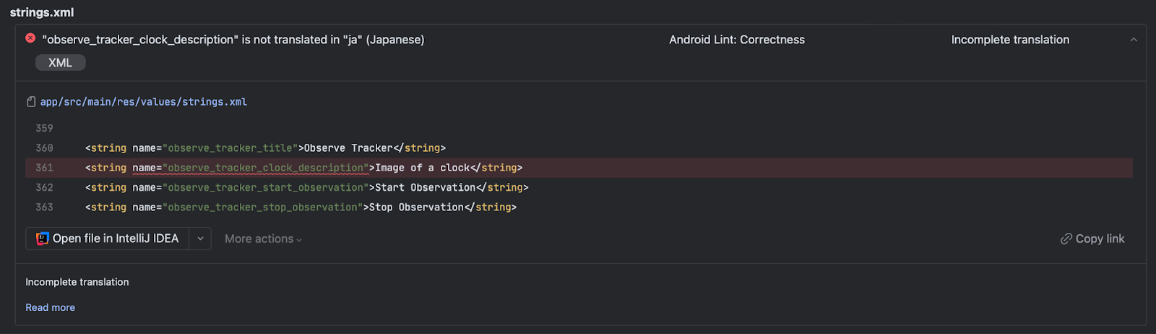The height and width of the screenshot is (334, 1156).
Task: Click the chain link icon beside Copy link
Action: click(x=1066, y=239)
